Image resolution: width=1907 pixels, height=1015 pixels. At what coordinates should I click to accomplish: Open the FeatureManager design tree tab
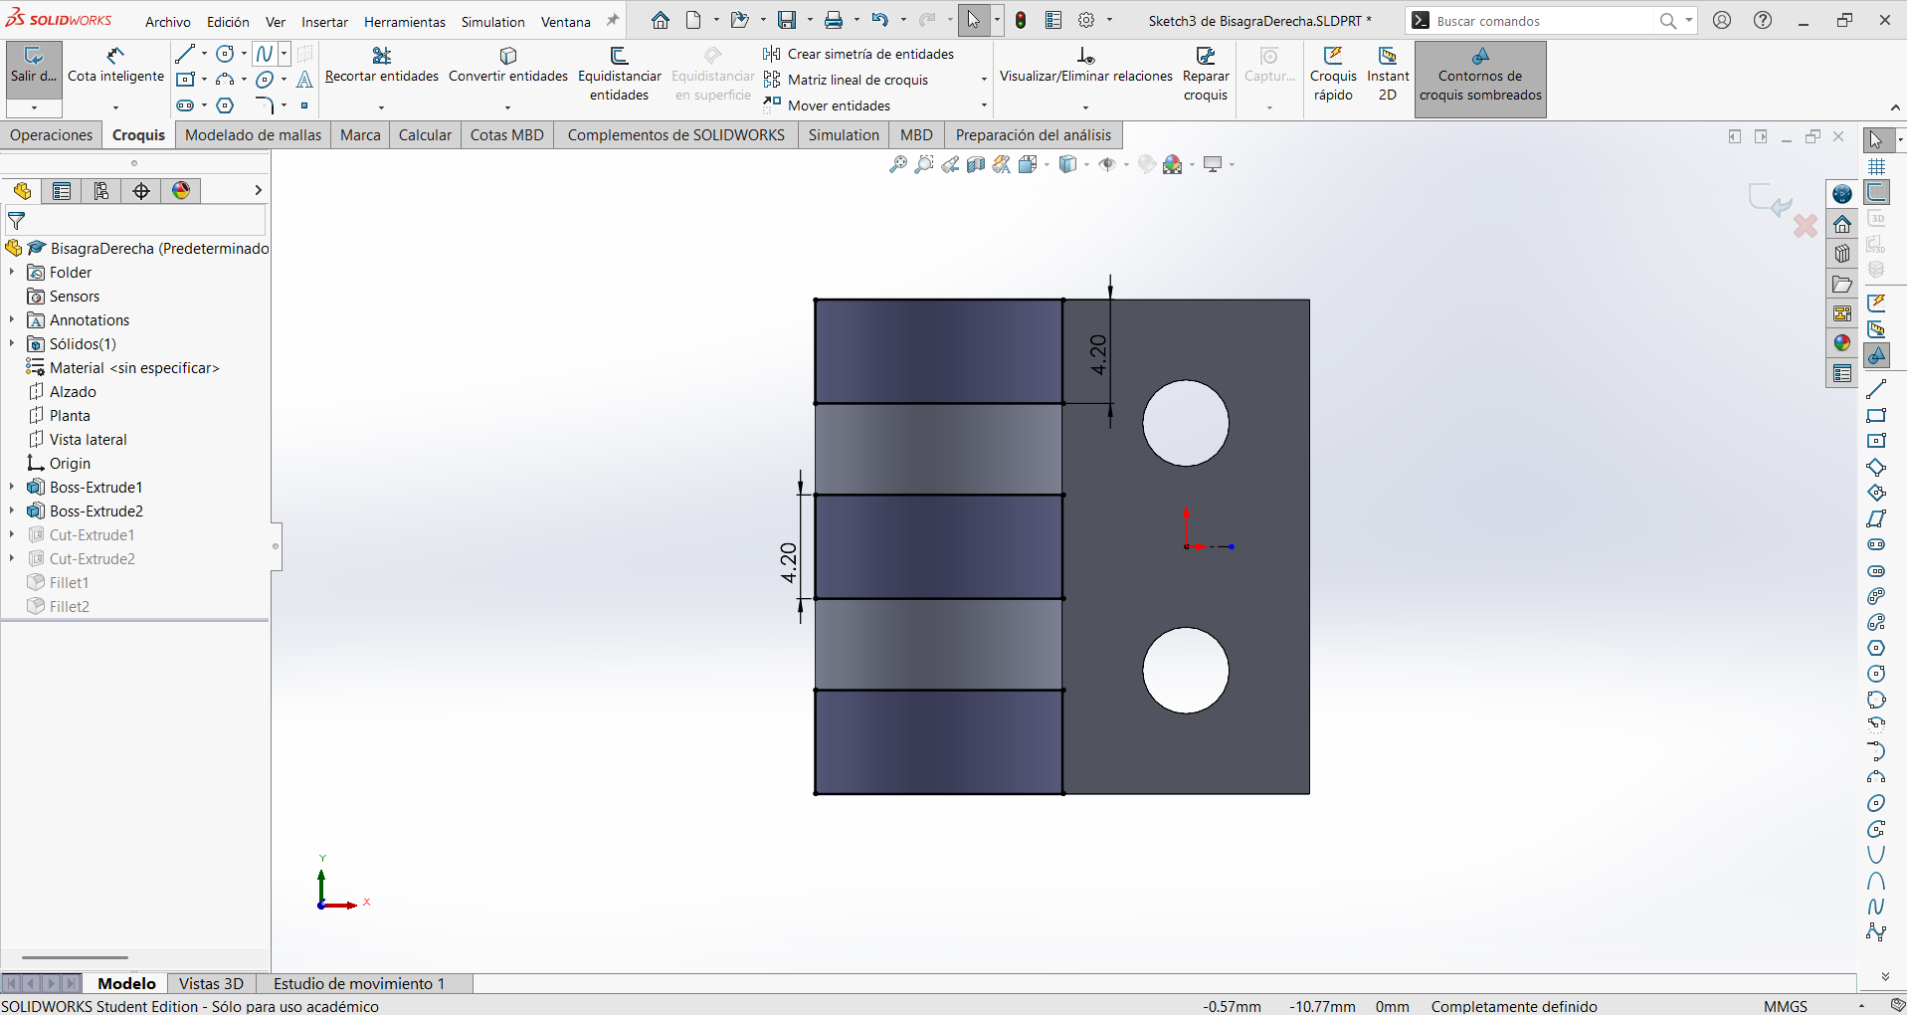[22, 191]
